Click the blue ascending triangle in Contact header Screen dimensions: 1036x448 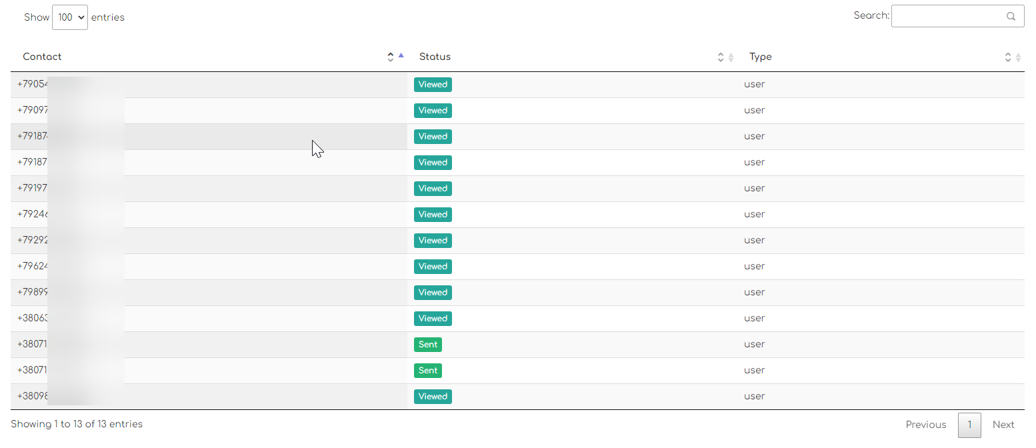(401, 56)
